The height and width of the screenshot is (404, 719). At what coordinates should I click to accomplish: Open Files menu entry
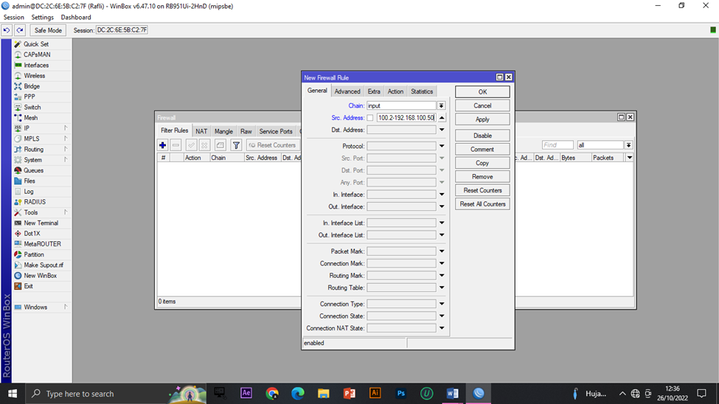[29, 181]
